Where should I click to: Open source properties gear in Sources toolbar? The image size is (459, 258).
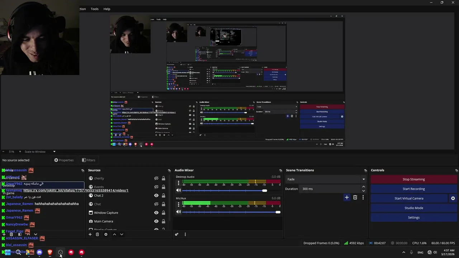(x=106, y=234)
